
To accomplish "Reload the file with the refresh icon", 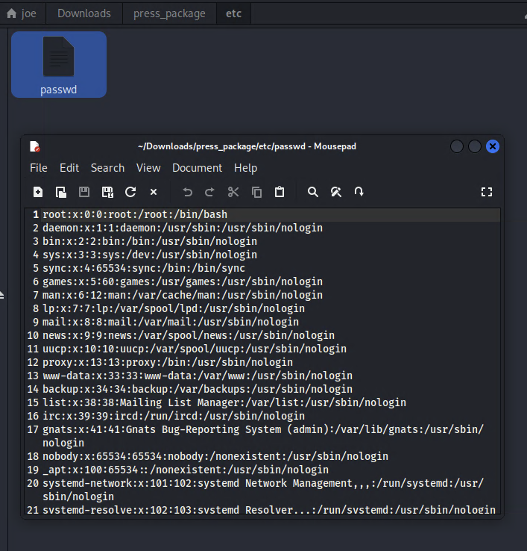I will click(130, 192).
